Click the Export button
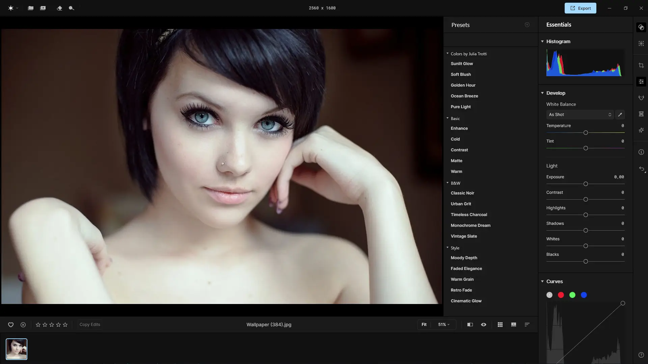 (580, 8)
